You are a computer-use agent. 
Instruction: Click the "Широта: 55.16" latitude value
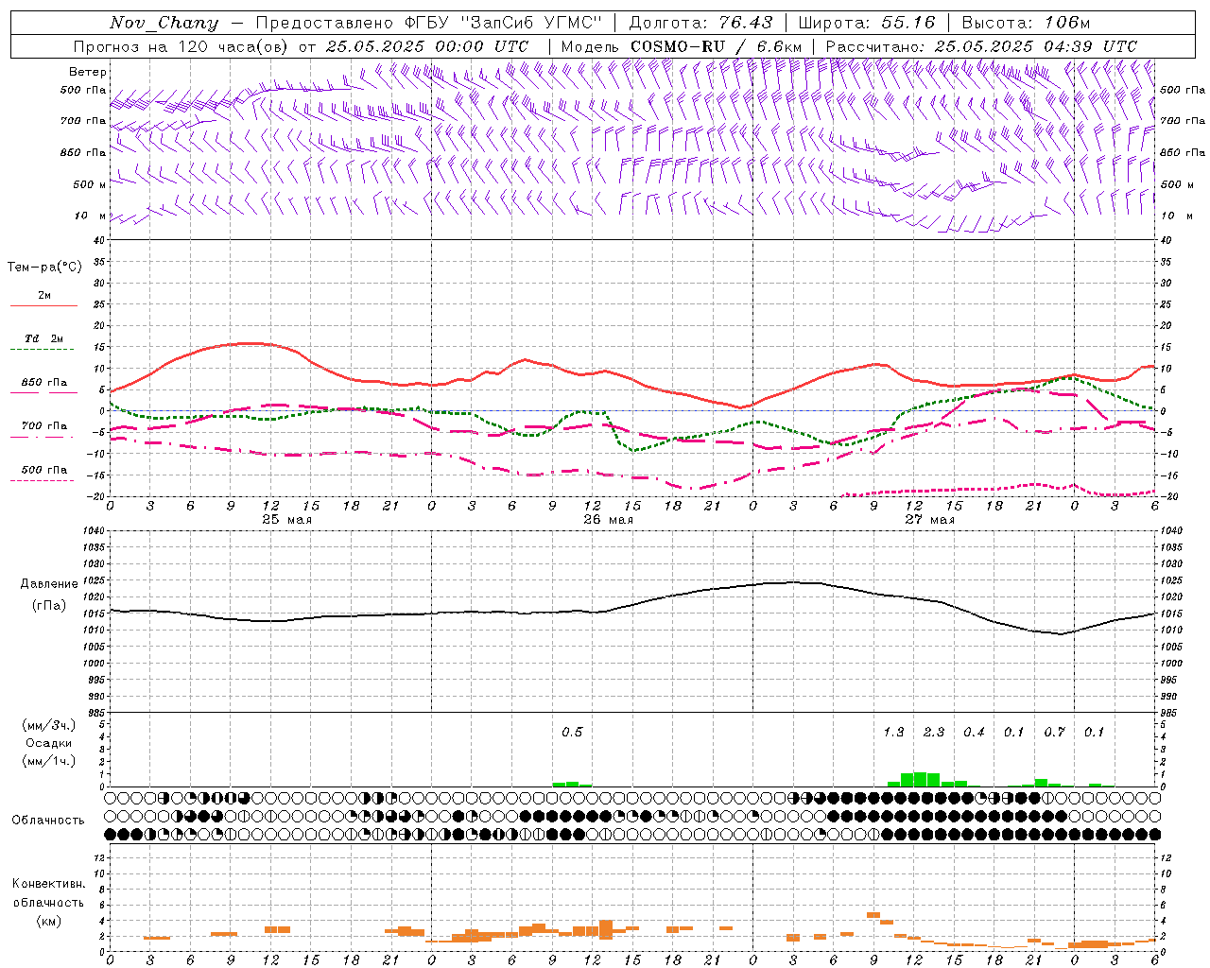pyautogui.click(x=867, y=23)
